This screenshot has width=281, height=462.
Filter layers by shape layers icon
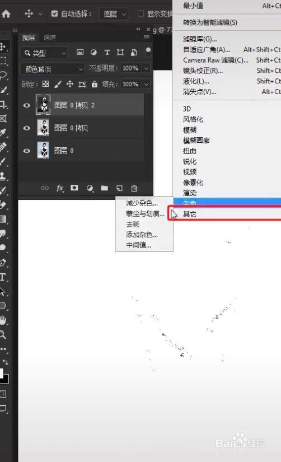[120, 53]
